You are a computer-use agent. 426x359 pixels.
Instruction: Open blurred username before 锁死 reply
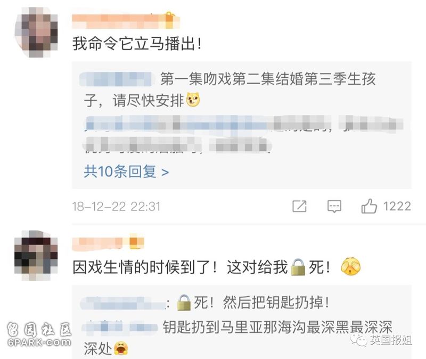[123, 303]
